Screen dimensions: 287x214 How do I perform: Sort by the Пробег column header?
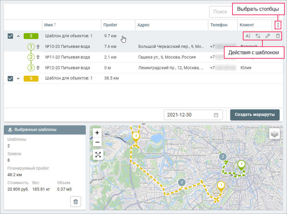[111, 25]
